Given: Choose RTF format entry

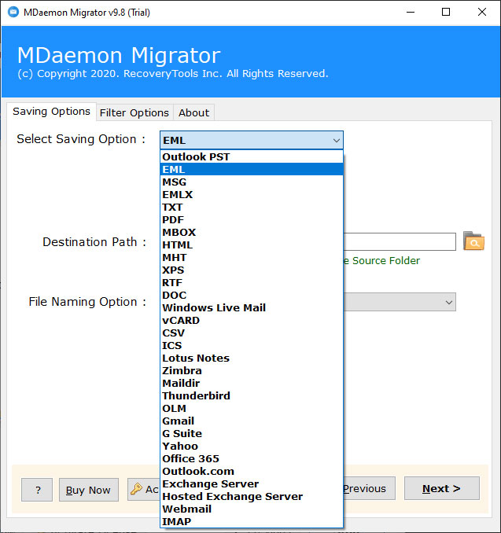Looking at the screenshot, I should tap(252, 282).
